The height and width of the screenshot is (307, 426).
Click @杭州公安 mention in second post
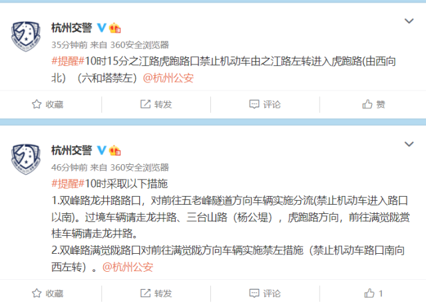pos(128,267)
